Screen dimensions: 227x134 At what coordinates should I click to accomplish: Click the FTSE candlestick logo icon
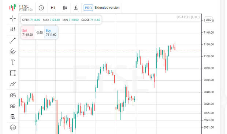13,8
